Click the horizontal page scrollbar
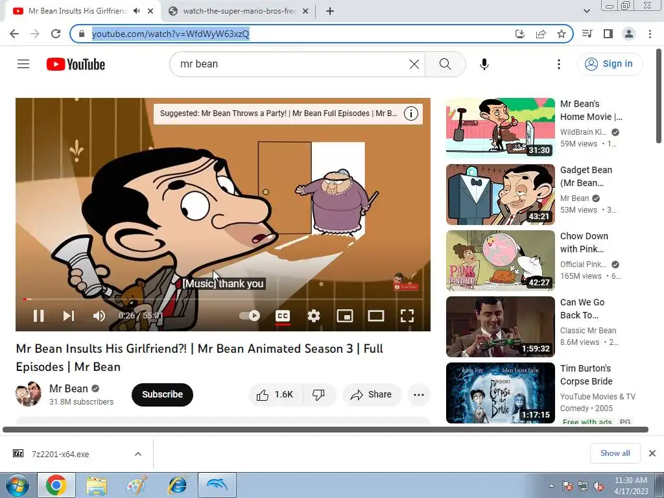The image size is (664, 498). pyautogui.click(x=326, y=429)
